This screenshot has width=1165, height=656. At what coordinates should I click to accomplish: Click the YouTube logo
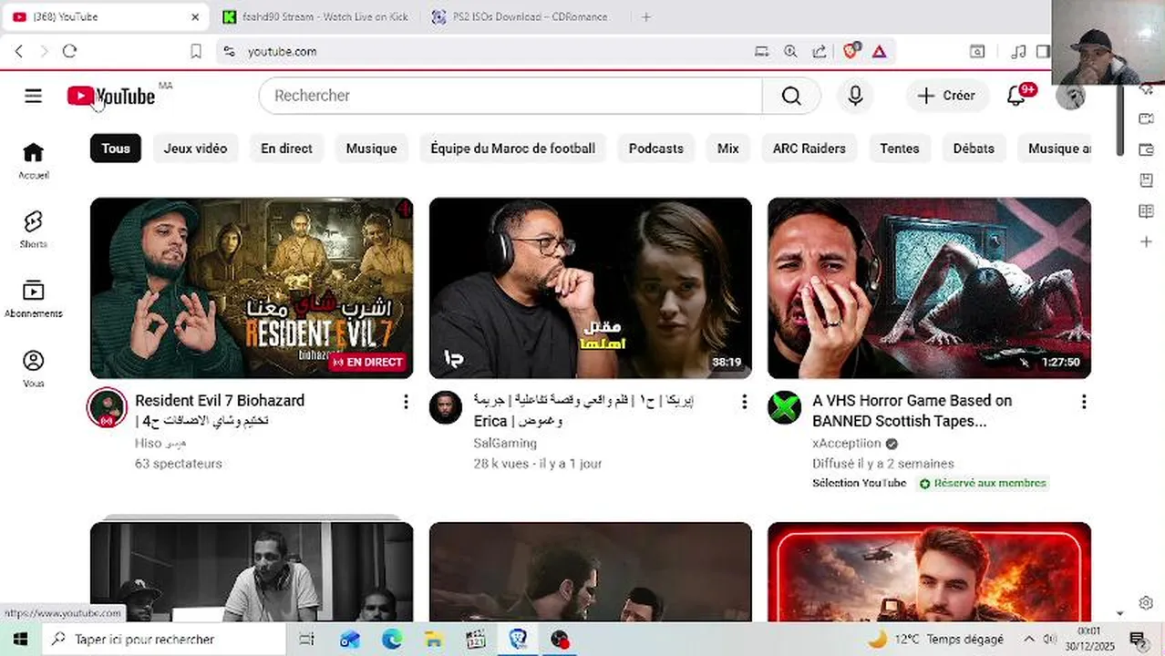(111, 96)
